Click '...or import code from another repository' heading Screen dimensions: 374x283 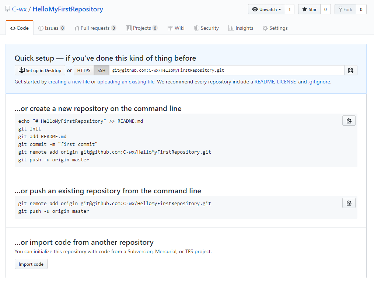[84, 242]
